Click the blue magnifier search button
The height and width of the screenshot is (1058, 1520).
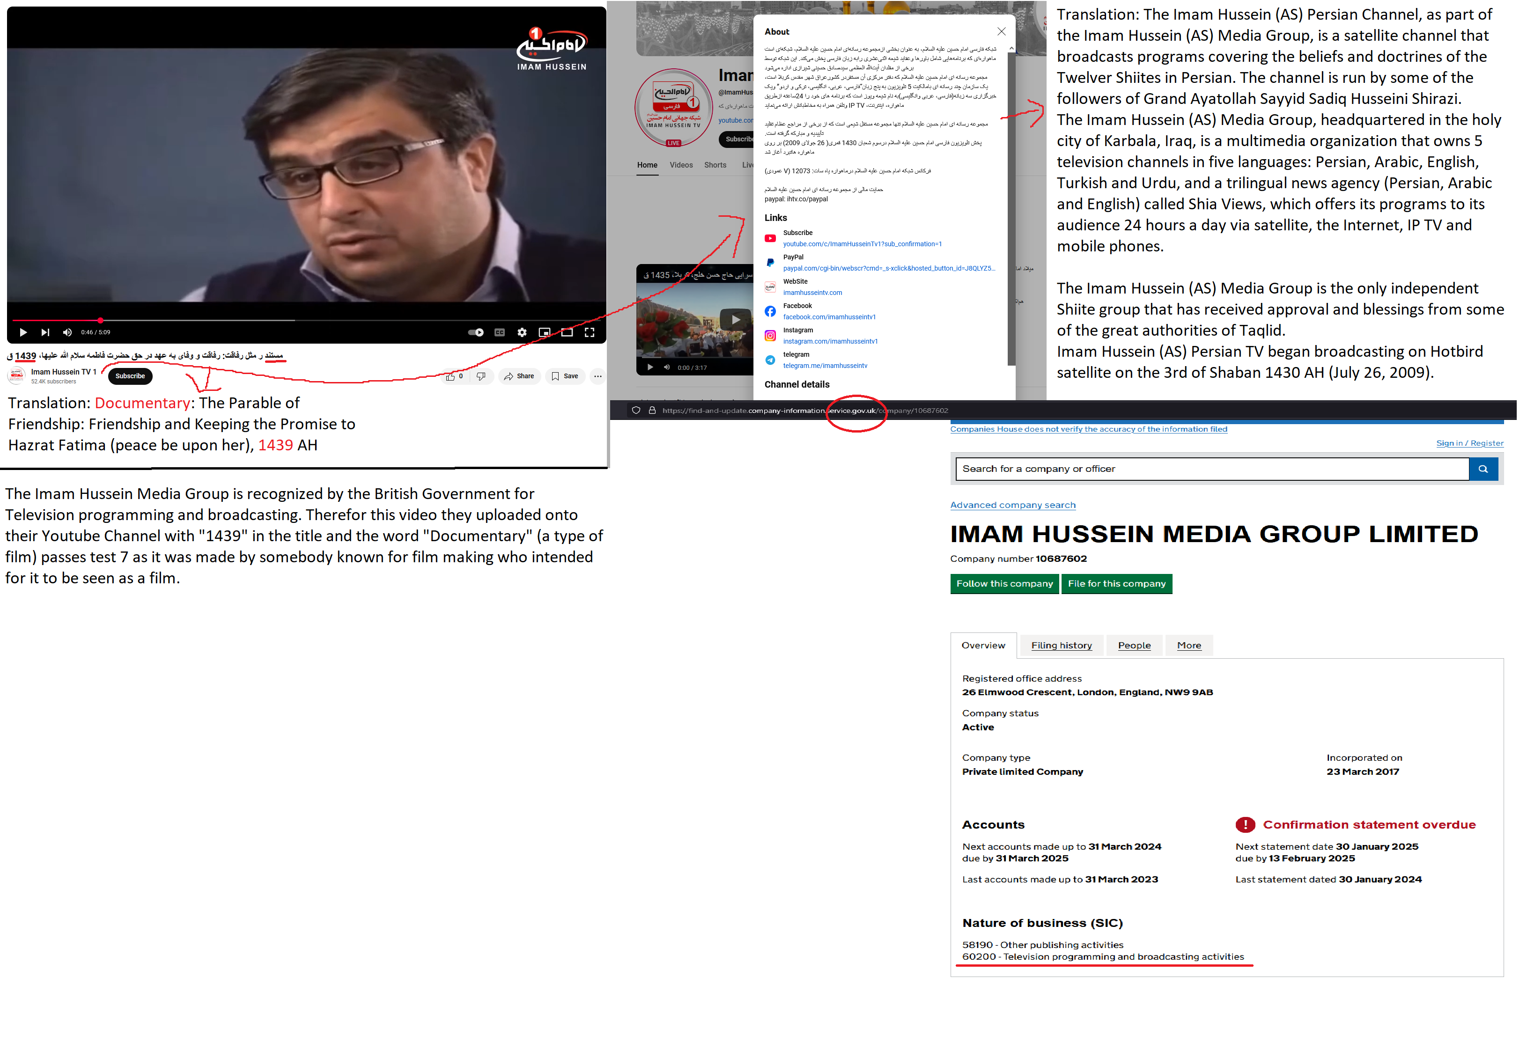pos(1483,469)
